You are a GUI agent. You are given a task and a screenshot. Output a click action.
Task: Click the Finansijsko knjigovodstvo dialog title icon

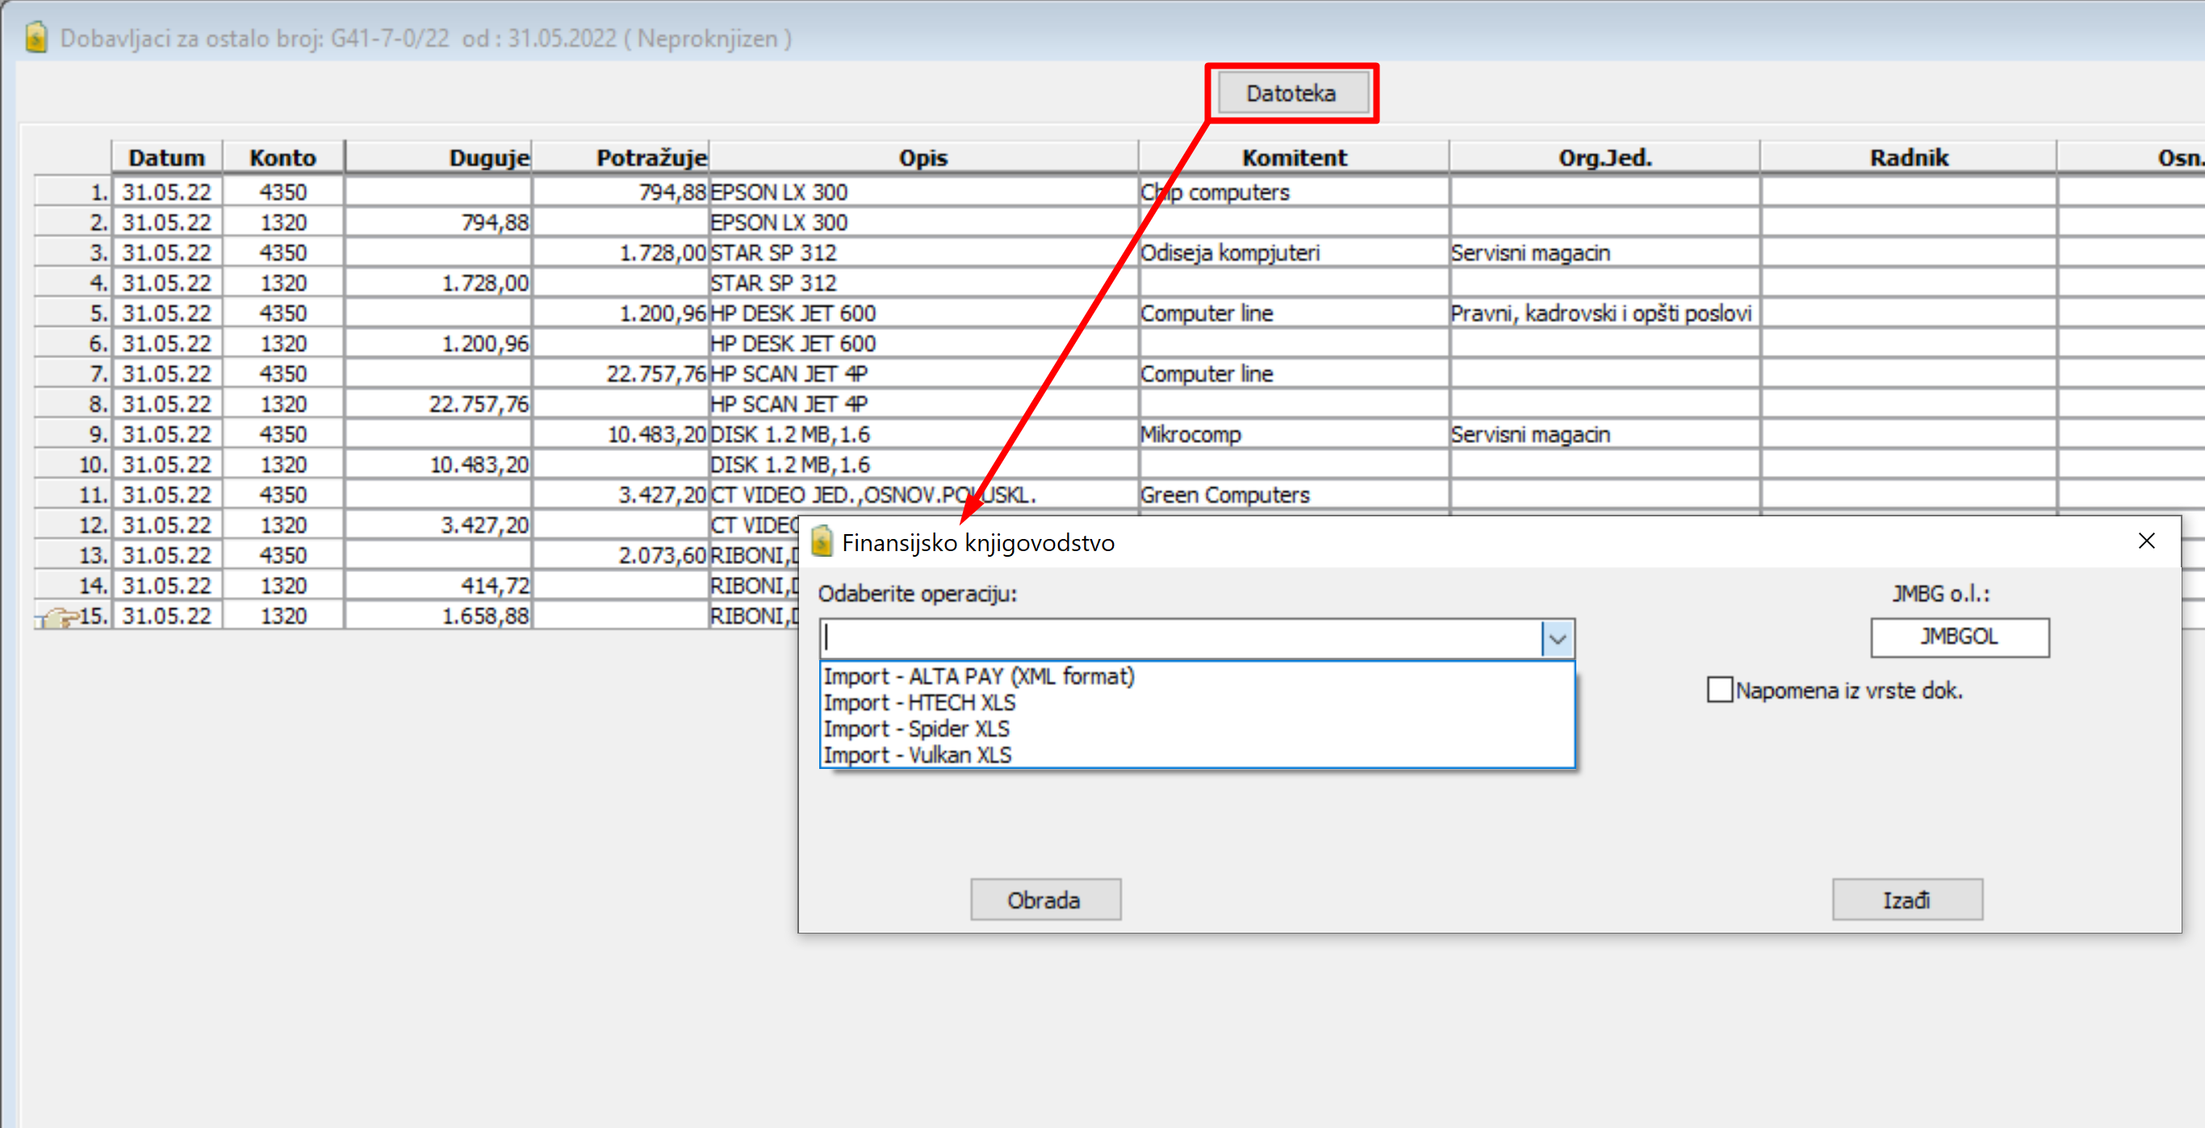[x=822, y=541]
